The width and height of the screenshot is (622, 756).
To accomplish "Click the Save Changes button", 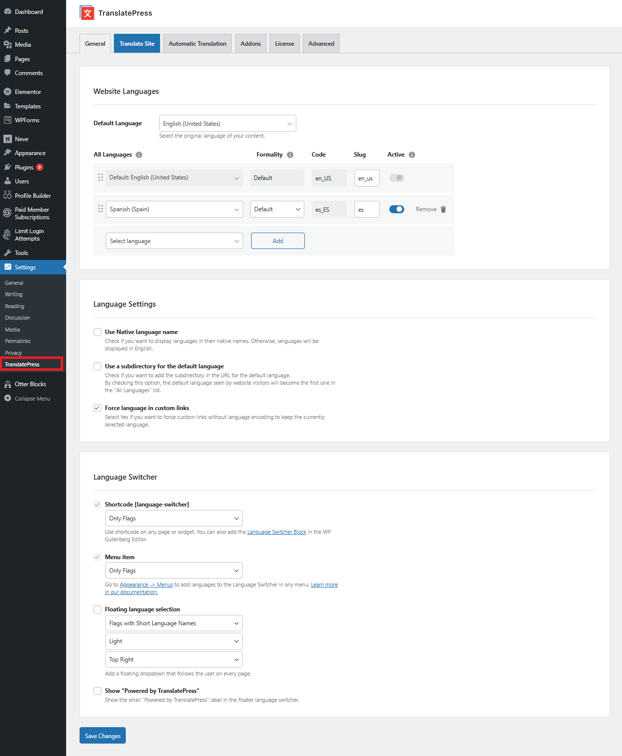I will tap(102, 736).
